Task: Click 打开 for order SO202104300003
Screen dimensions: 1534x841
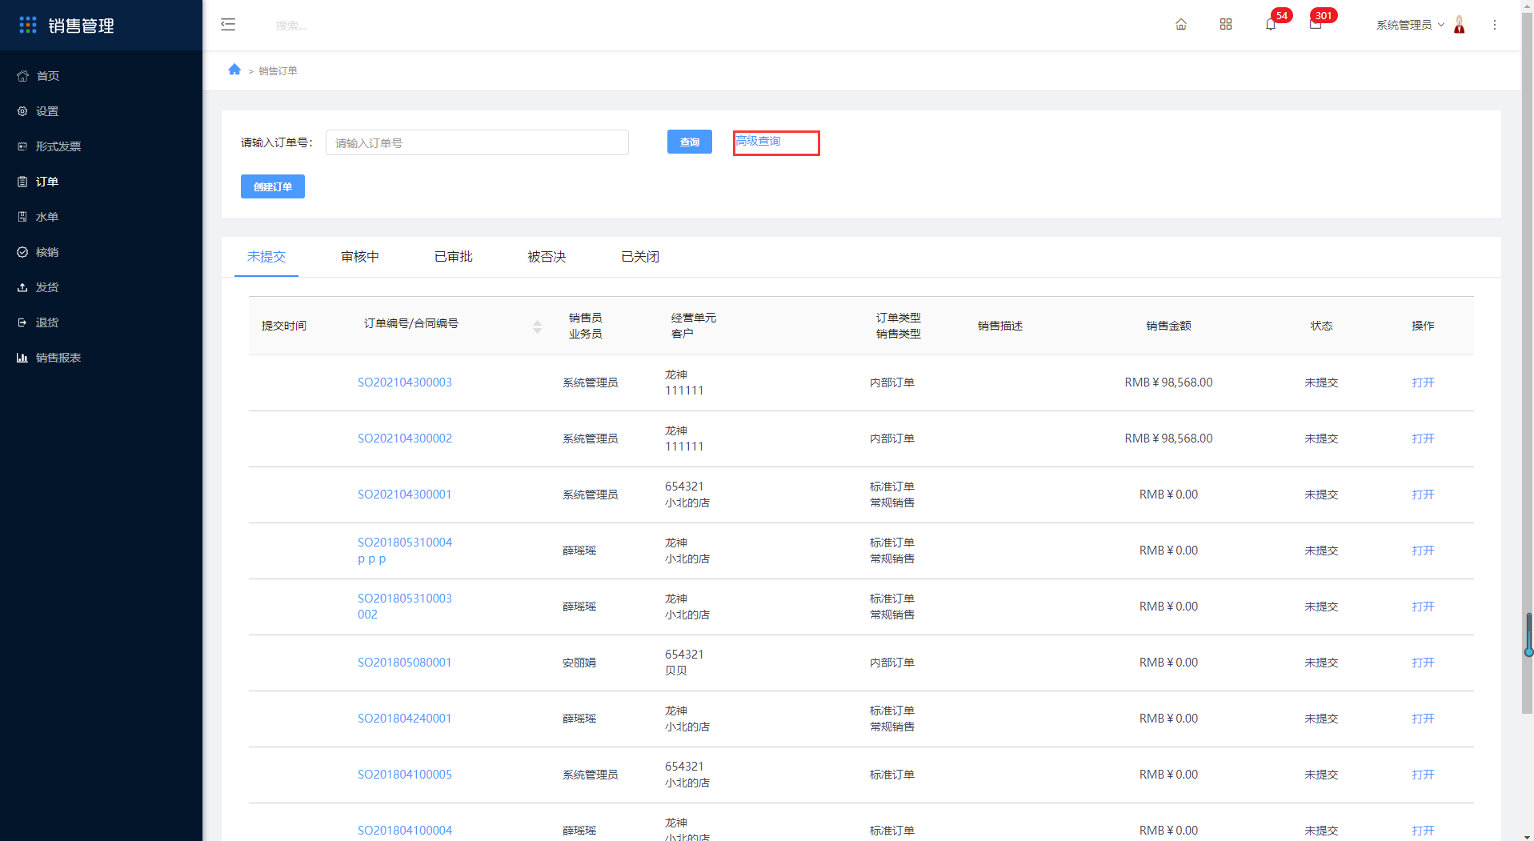Action: tap(1423, 382)
